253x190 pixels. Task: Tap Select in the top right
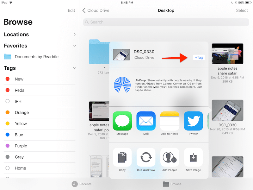(242, 10)
